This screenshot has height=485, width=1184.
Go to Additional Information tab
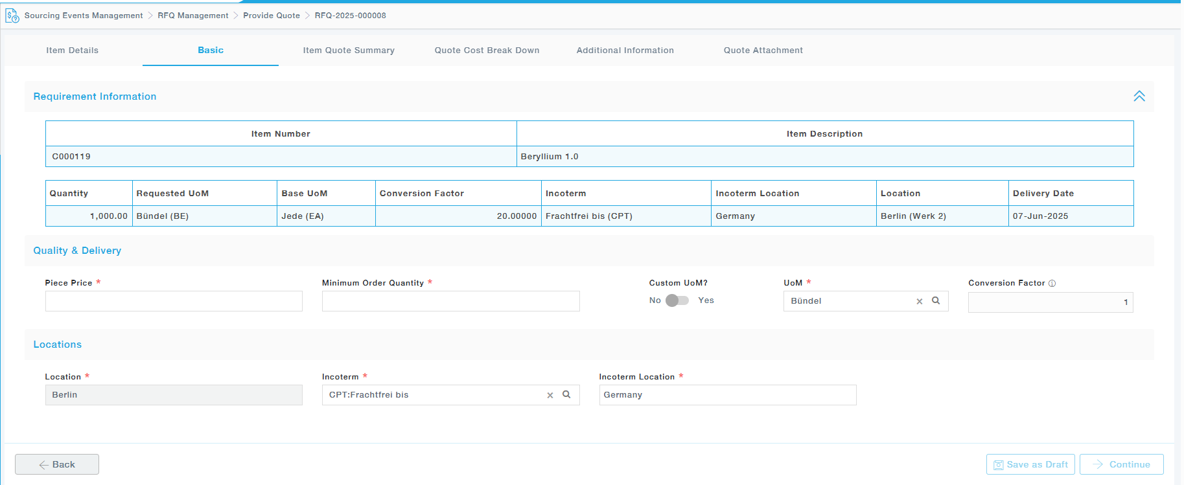tap(625, 51)
